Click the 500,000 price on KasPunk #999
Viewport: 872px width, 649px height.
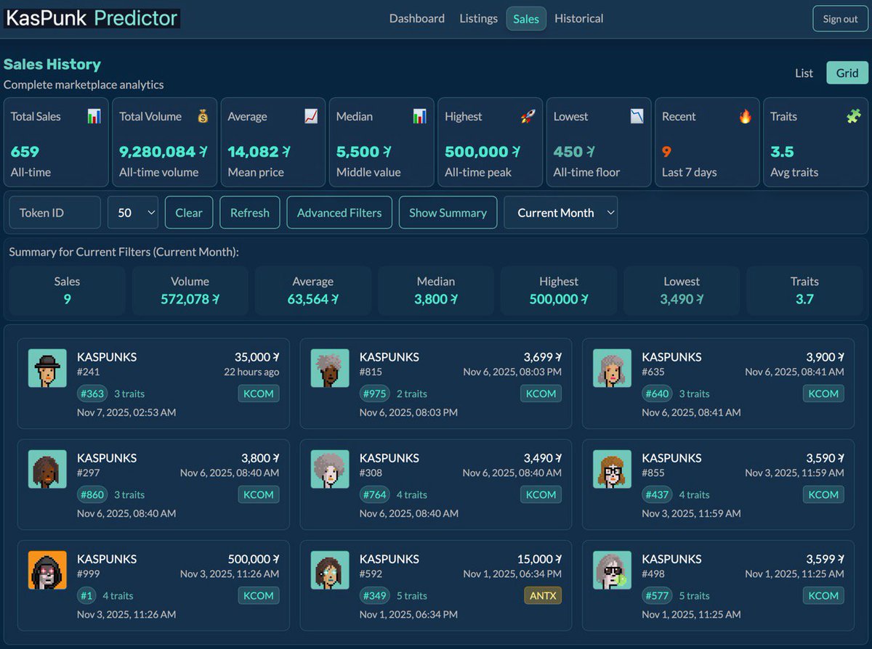tap(254, 559)
